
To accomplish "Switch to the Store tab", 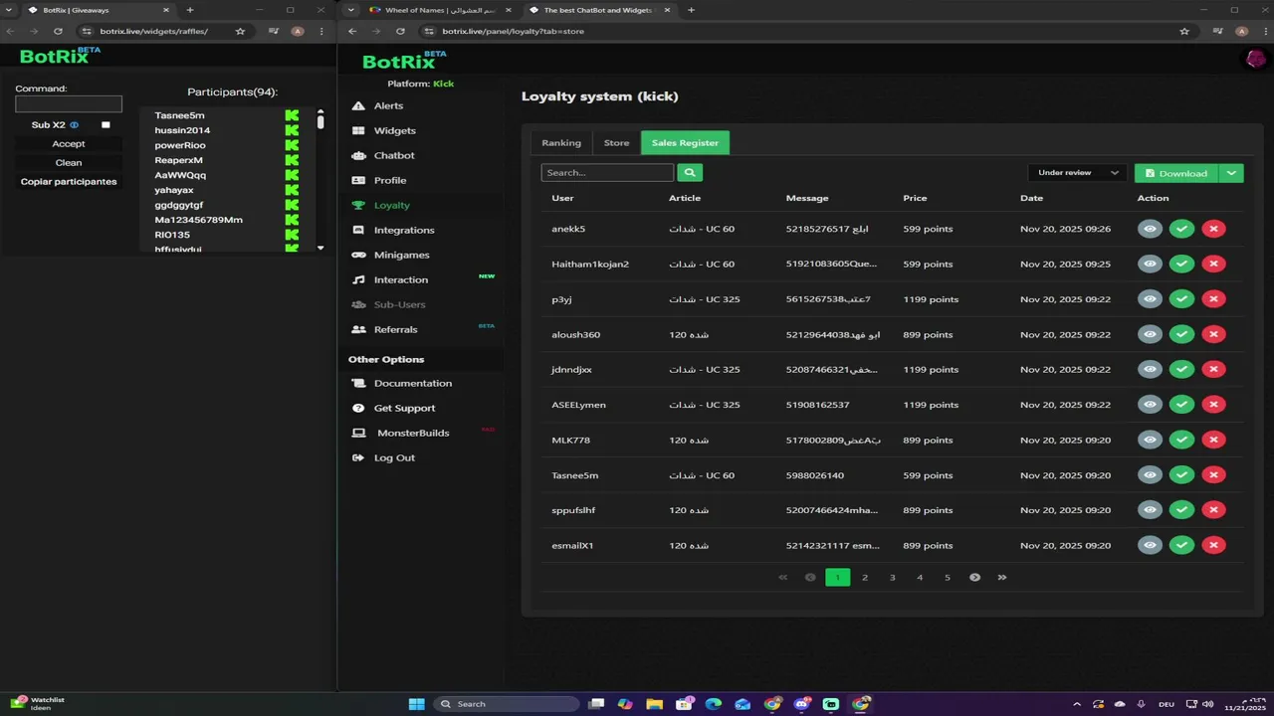I will [x=617, y=143].
